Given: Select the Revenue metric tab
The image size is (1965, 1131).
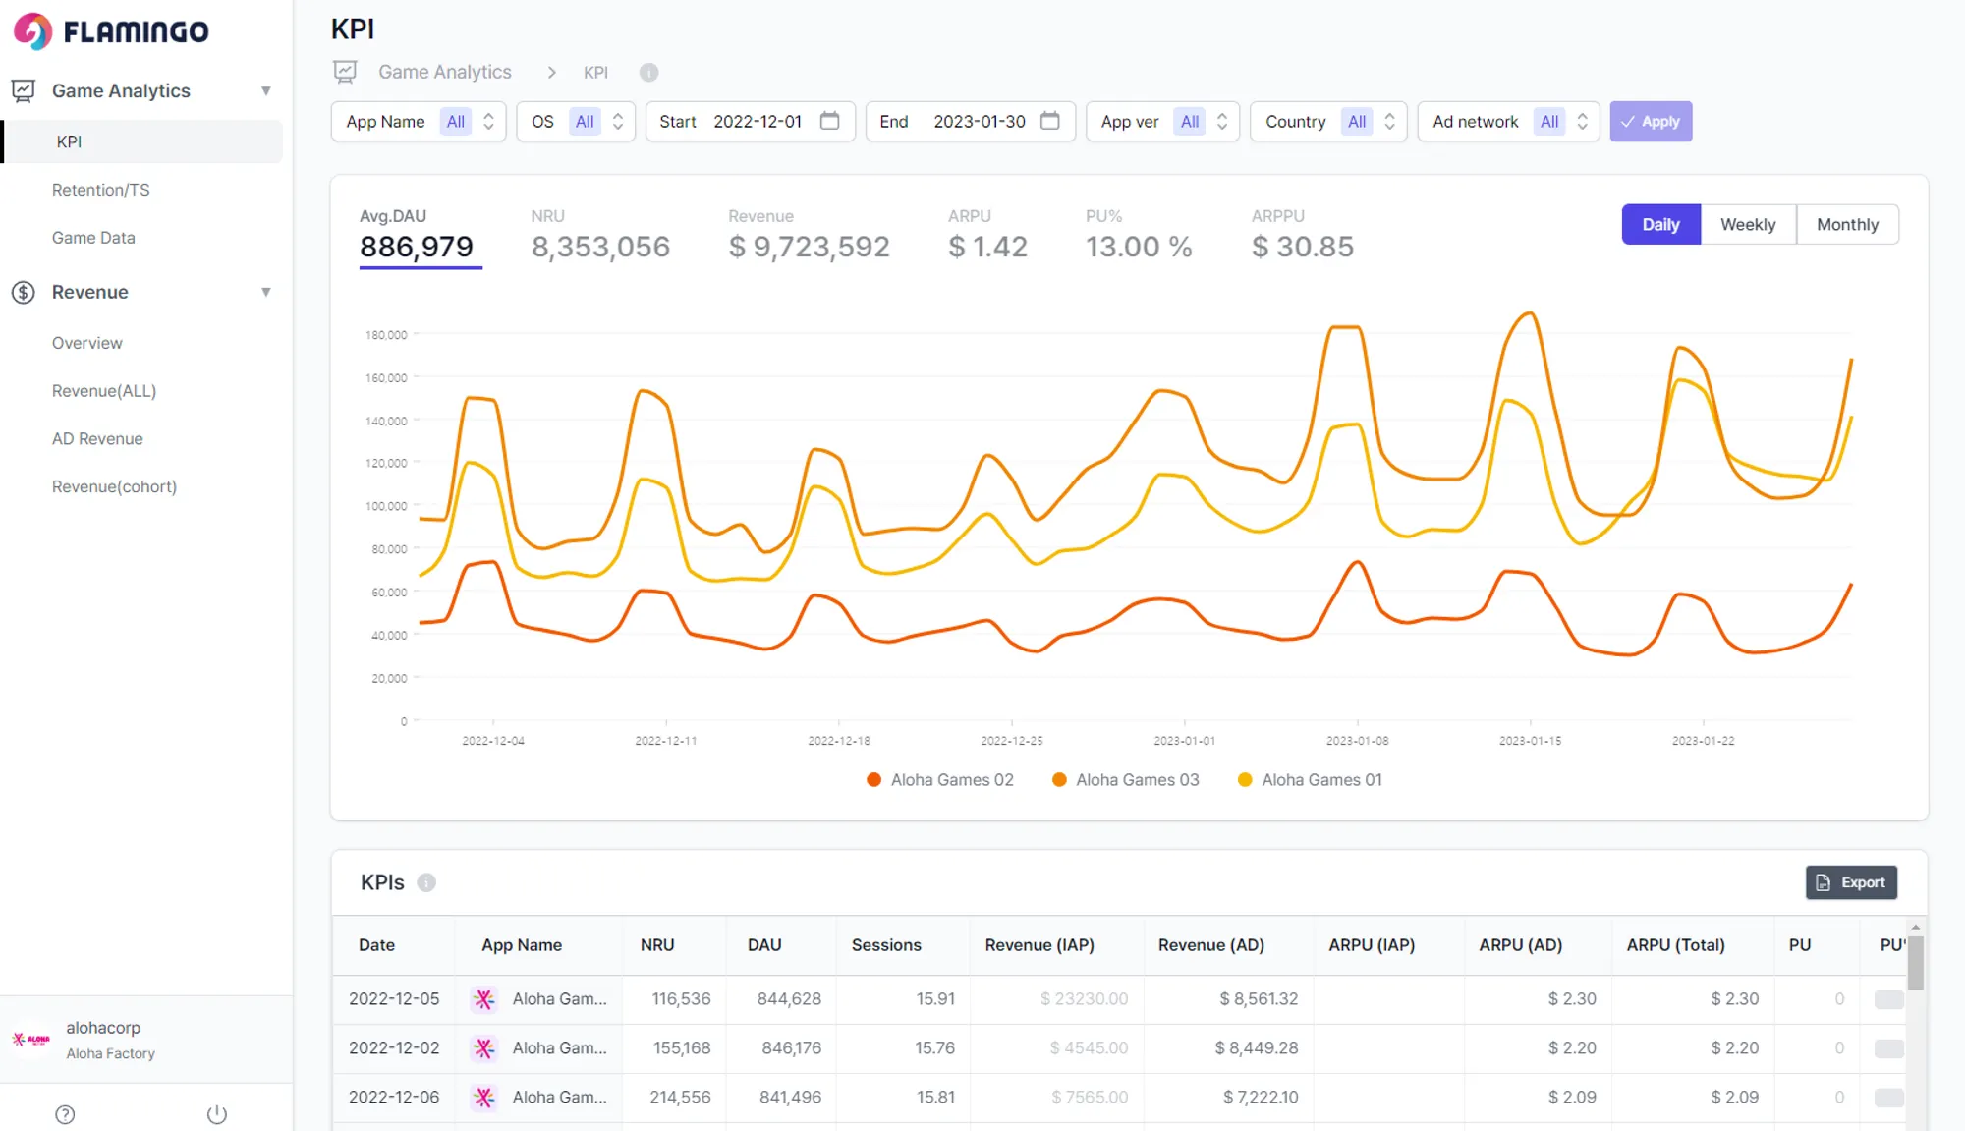Looking at the screenshot, I should pyautogui.click(x=809, y=236).
